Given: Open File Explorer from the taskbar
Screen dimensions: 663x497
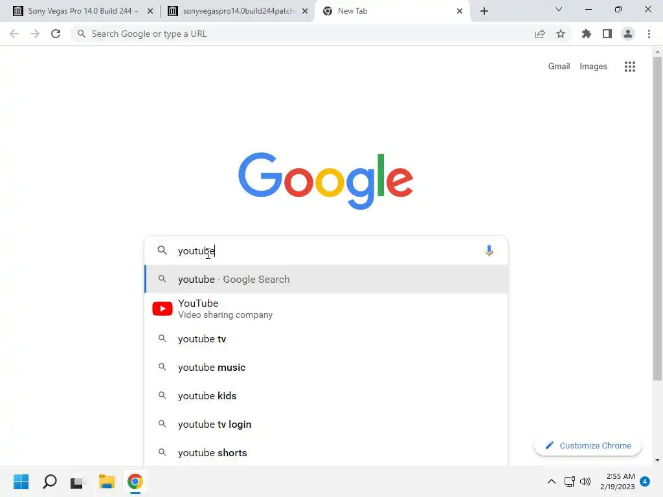Looking at the screenshot, I should pyautogui.click(x=107, y=481).
